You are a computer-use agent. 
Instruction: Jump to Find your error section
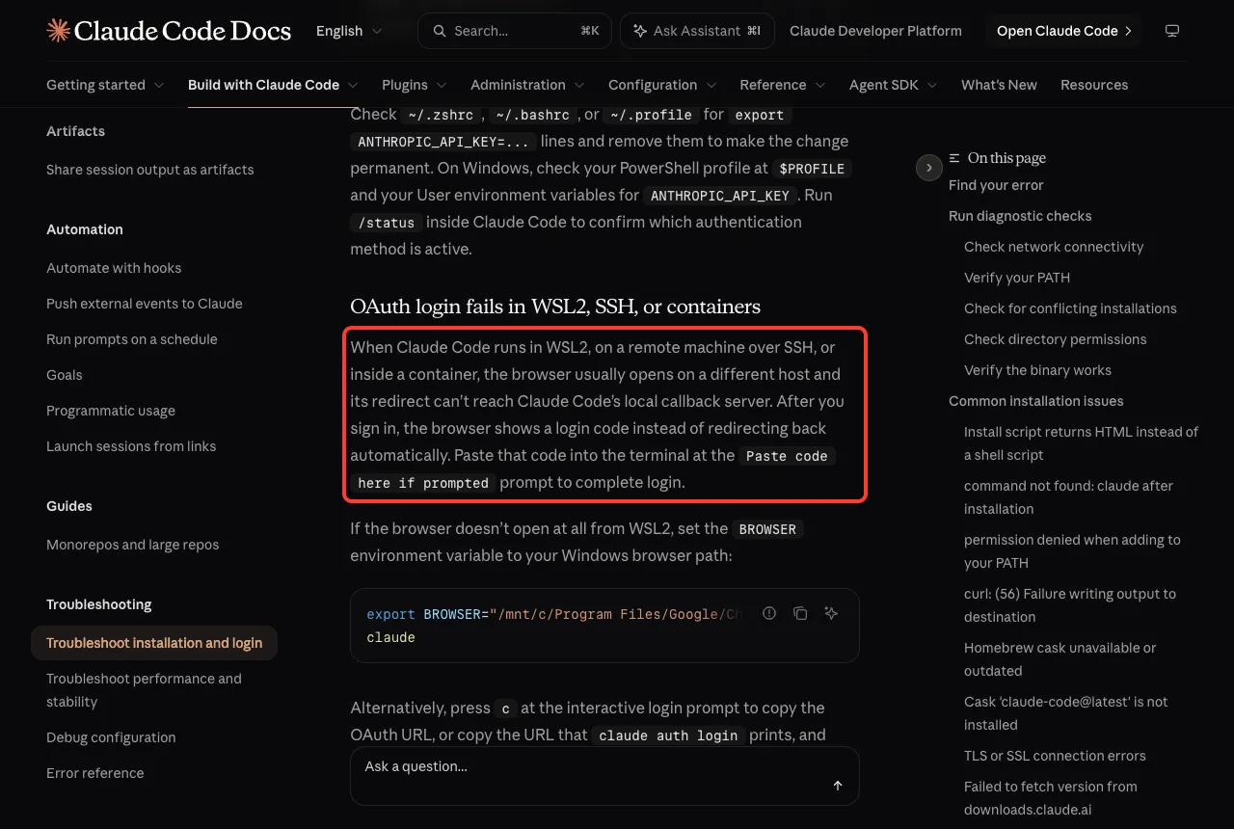pyautogui.click(x=996, y=185)
